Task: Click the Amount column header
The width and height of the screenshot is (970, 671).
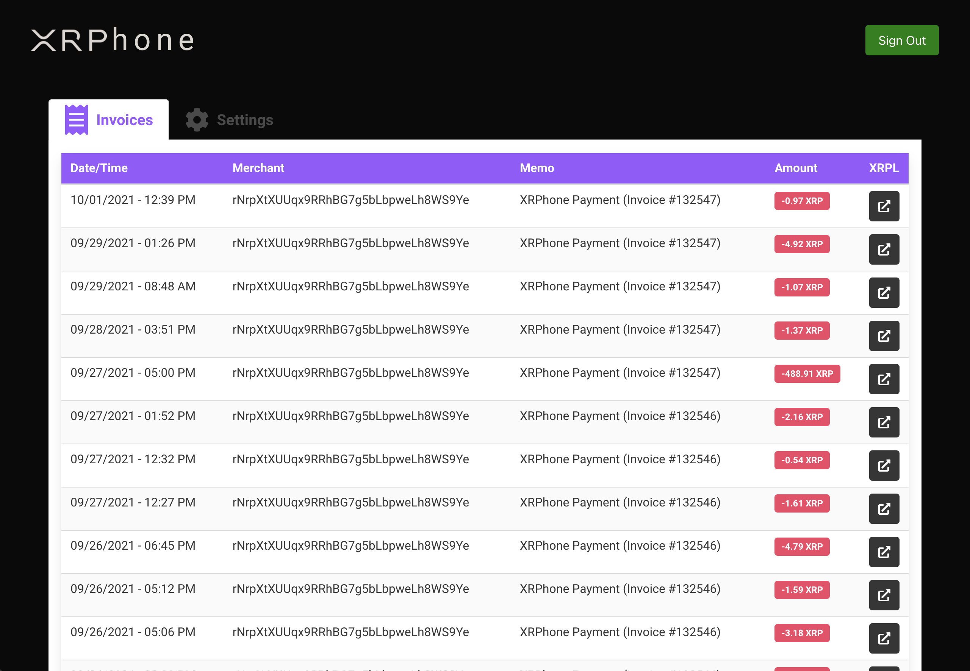Action: [795, 168]
